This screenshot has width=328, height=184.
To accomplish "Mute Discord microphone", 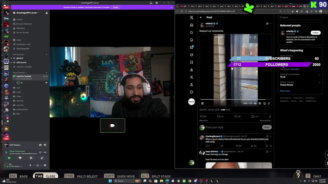I will click(30, 165).
